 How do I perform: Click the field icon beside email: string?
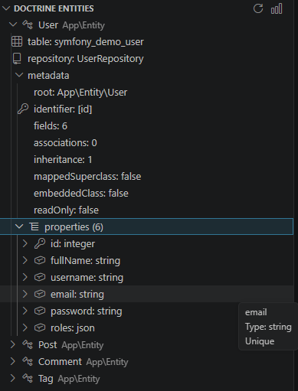pyautogui.click(x=40, y=294)
